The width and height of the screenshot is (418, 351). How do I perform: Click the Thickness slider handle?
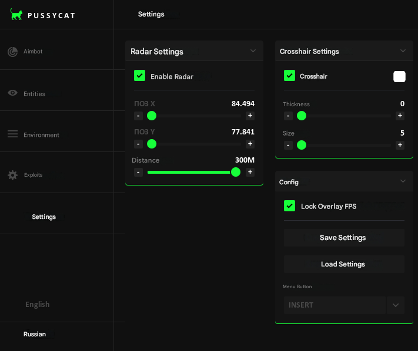[302, 116]
